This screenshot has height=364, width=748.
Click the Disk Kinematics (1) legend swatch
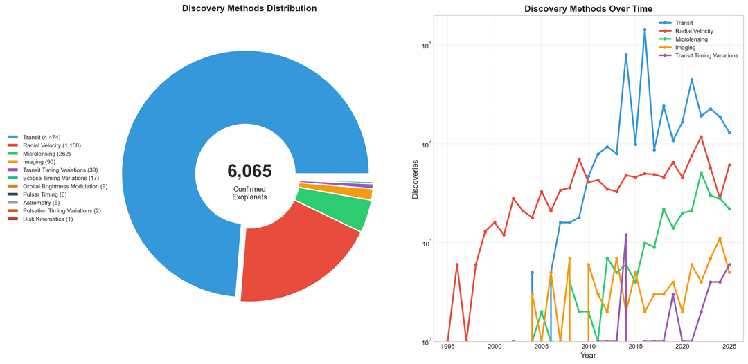(12, 219)
